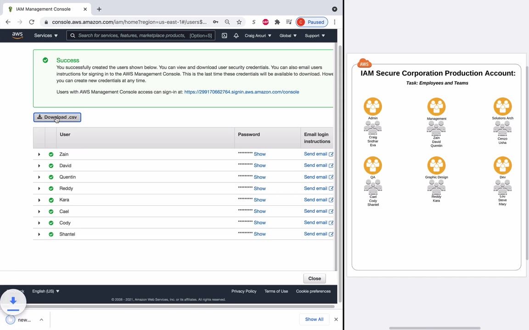
Task: Expand the row for user David
Action: click(39, 165)
